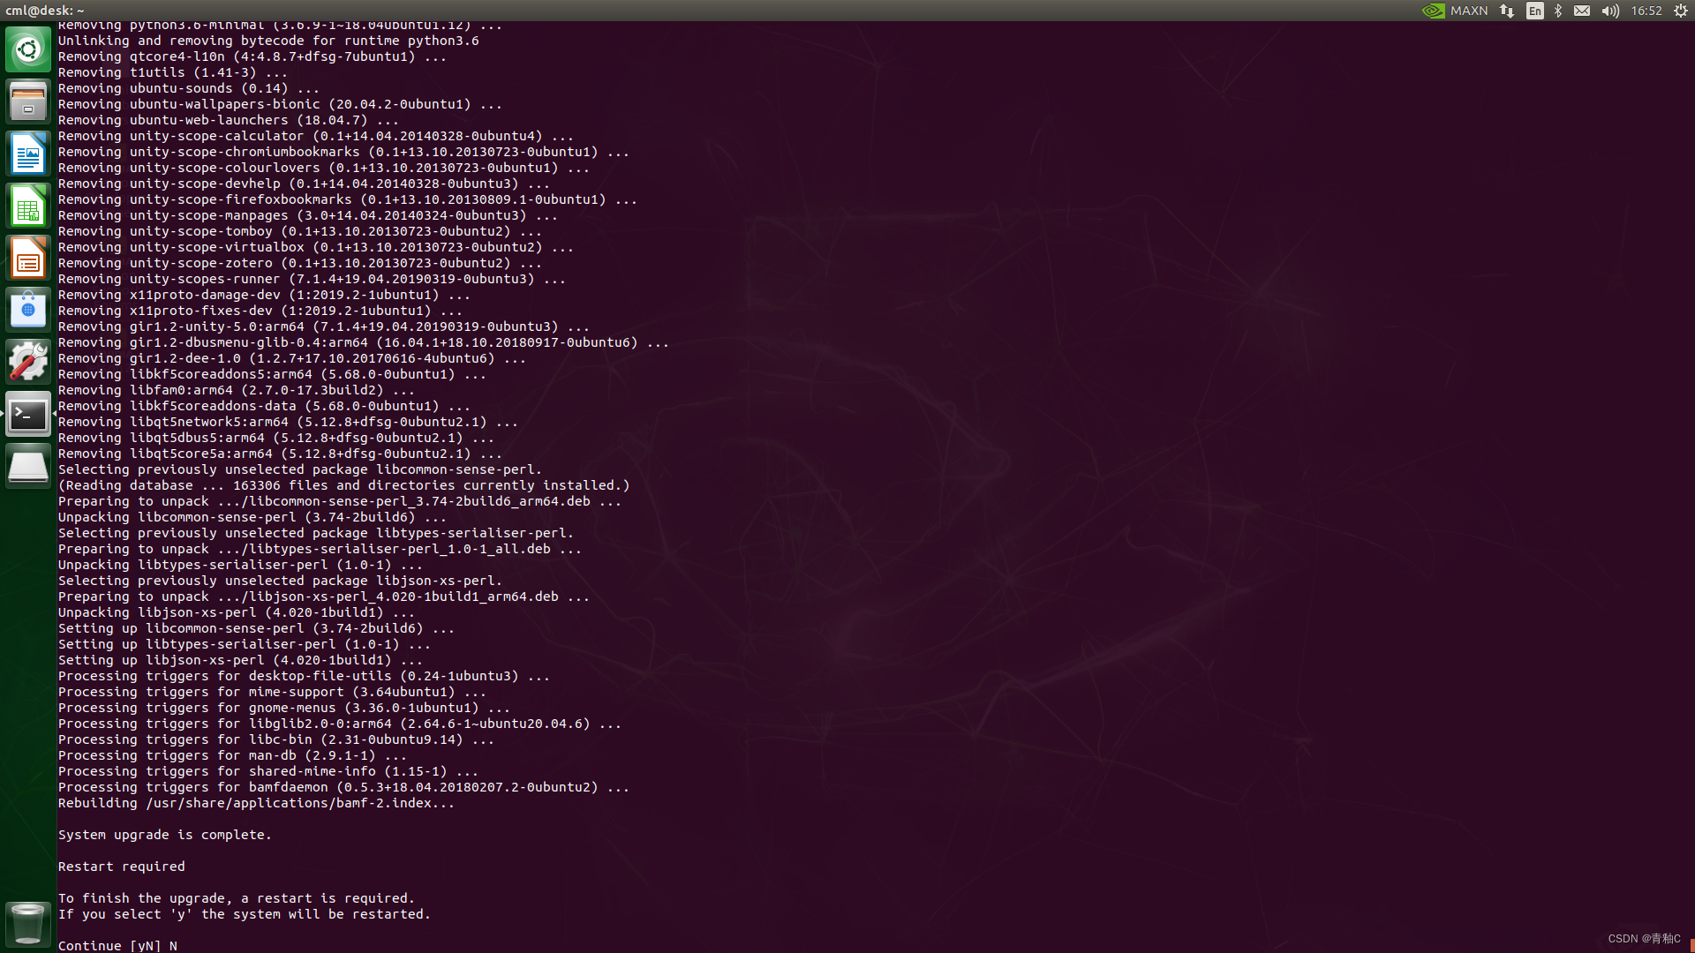
Task: Open the Files manager from the launcher
Action: pyautogui.click(x=28, y=101)
